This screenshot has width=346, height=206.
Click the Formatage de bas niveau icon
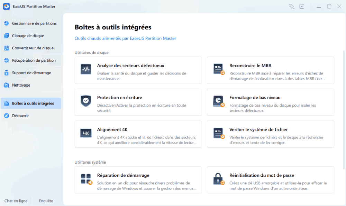tap(219, 101)
